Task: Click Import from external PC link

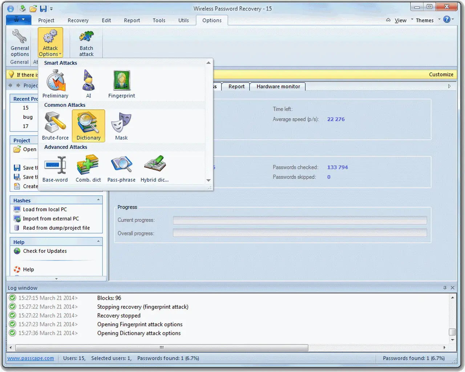Action: pyautogui.click(x=51, y=219)
